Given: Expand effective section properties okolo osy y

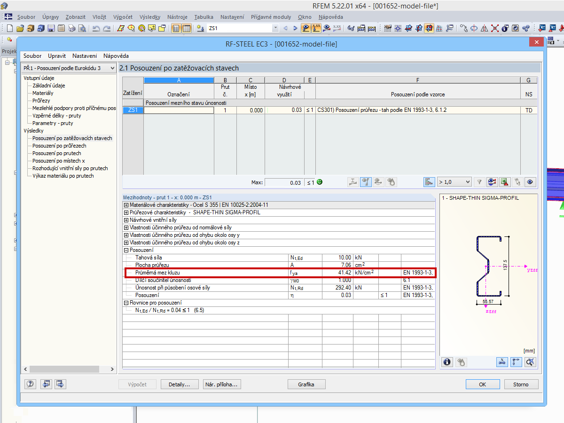Looking at the screenshot, I should click(126, 235).
